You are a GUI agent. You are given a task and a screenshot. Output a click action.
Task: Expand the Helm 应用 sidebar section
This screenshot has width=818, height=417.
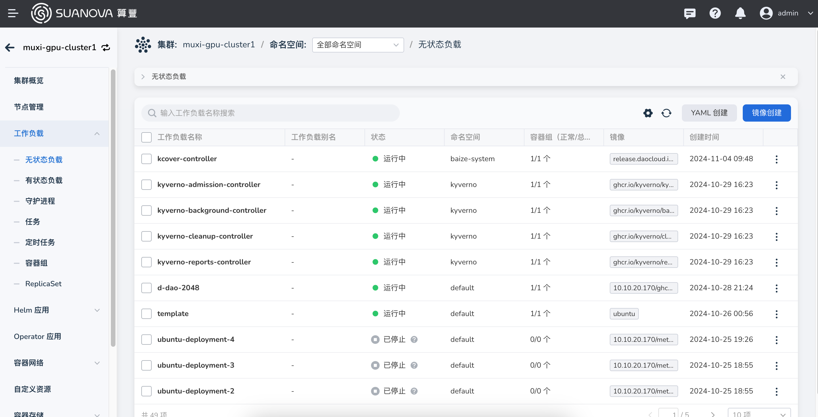click(x=97, y=310)
